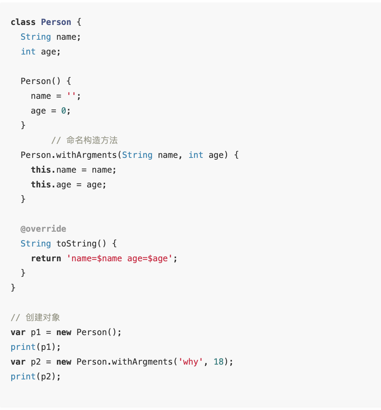Viewport: 381px width, 410px height.
Task: Click the default Person() constructor name
Action: [36, 81]
